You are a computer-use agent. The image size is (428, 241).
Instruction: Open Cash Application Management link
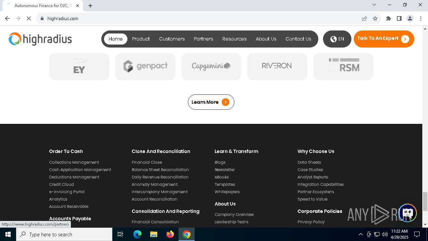pos(80,170)
